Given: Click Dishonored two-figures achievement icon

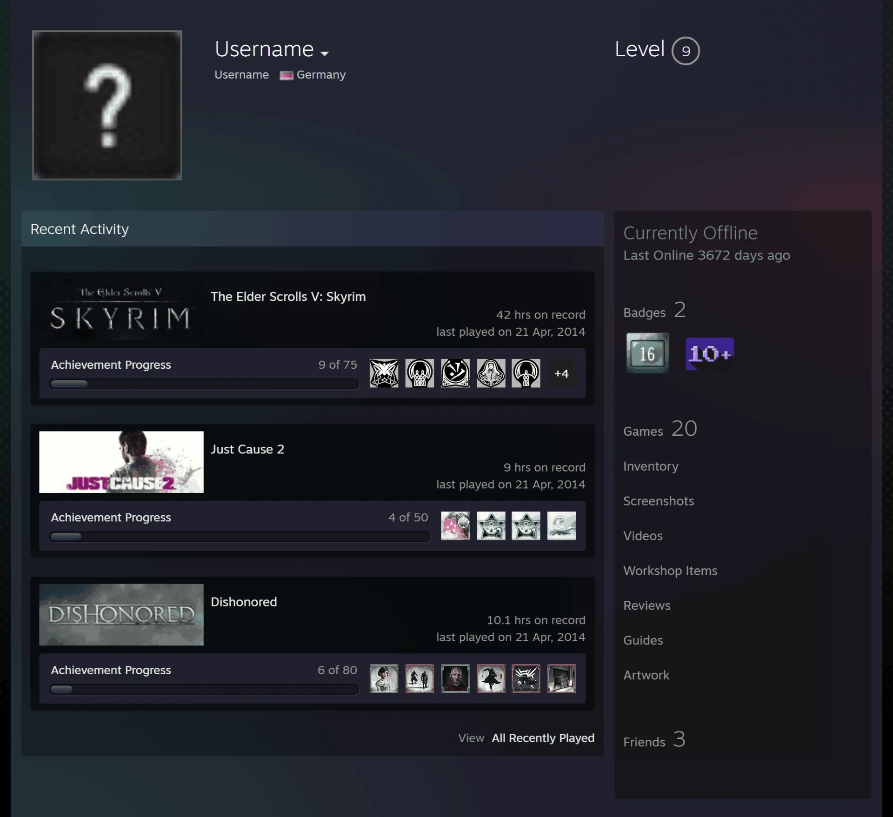Looking at the screenshot, I should (420, 678).
